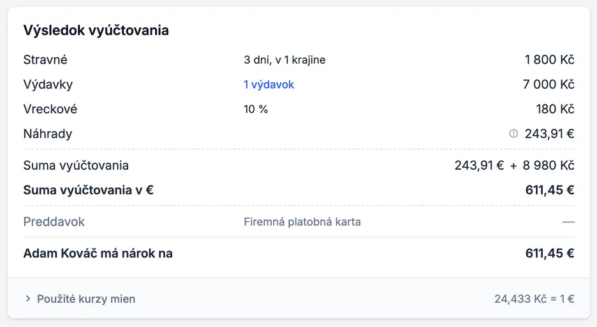This screenshot has width=597, height=327.
Task: Click the "Výsledok vyúčtovania" heading
Action: pyautogui.click(x=96, y=30)
